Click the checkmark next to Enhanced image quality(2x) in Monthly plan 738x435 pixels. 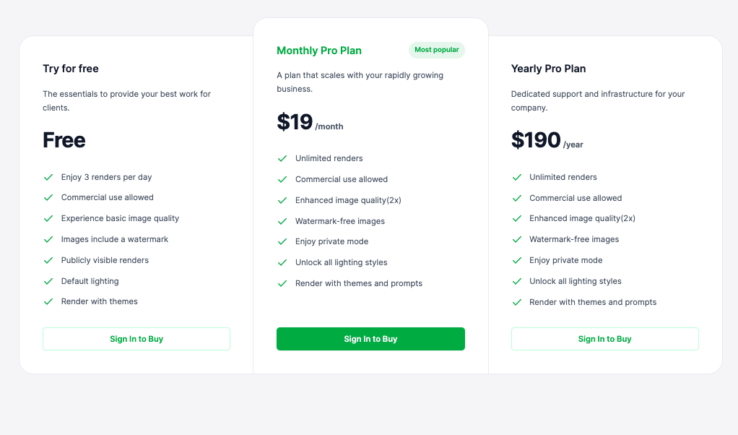282,200
